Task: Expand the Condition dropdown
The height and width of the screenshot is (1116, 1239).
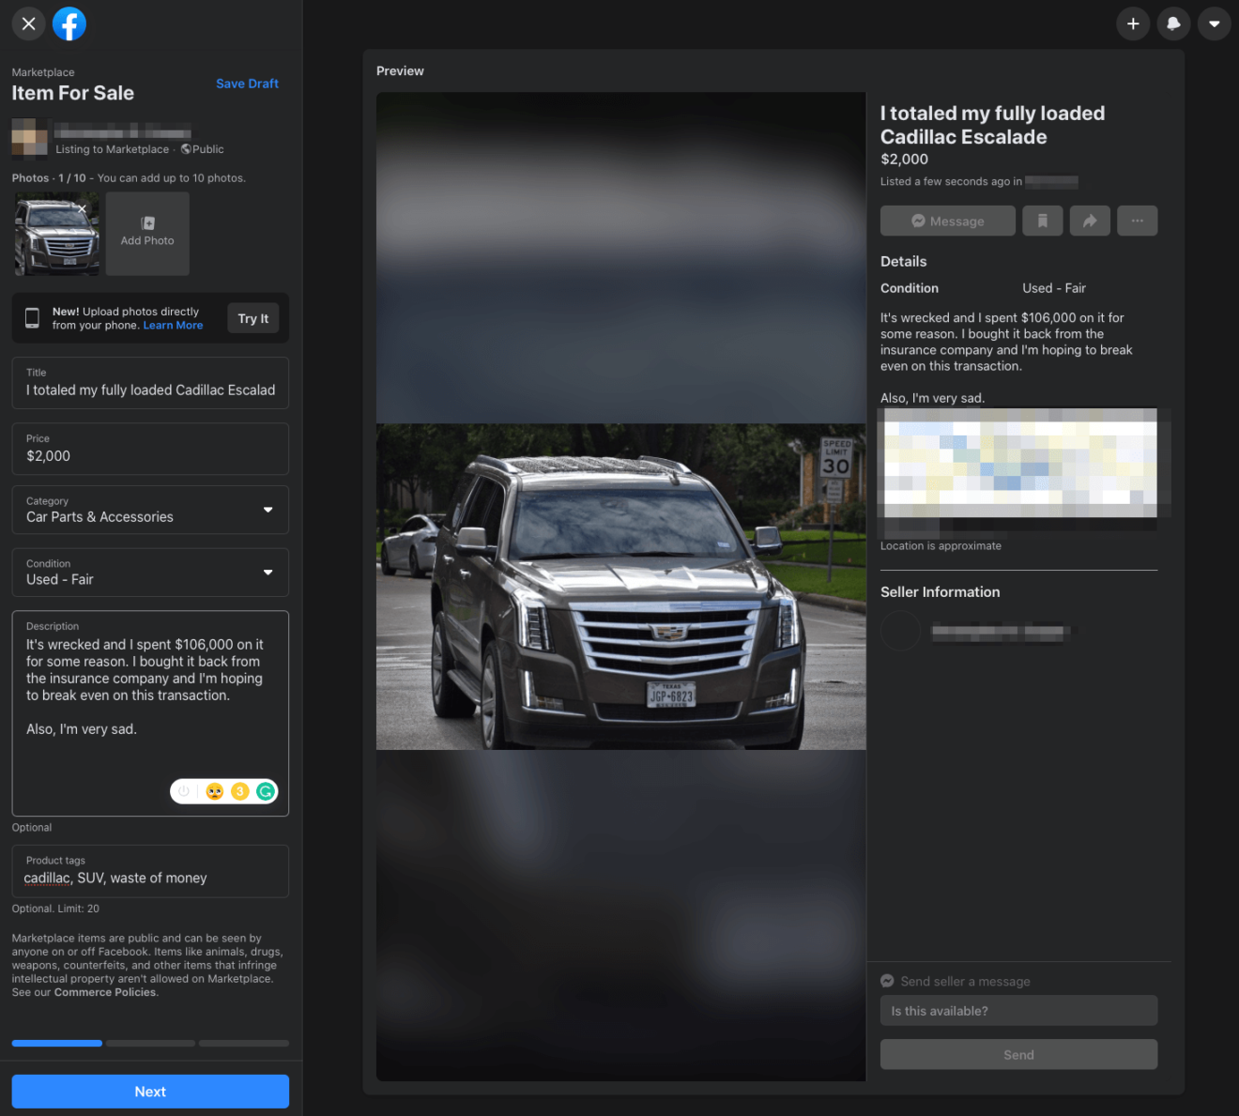Action: 150,573
